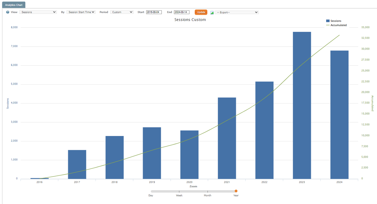Click the 2019 sessions bar
The image size is (377, 204).
pos(152,153)
